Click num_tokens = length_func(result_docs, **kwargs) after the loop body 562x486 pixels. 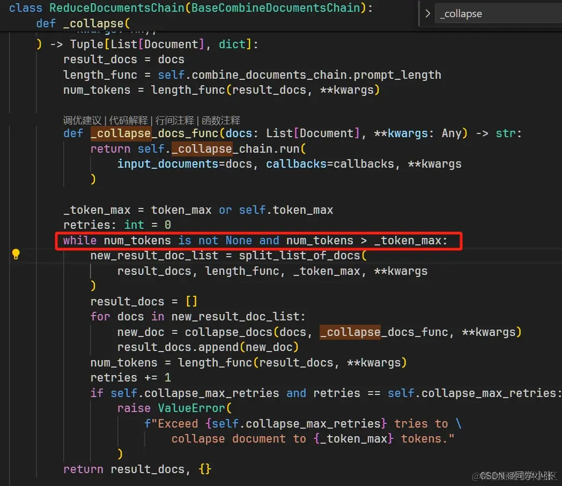click(249, 363)
